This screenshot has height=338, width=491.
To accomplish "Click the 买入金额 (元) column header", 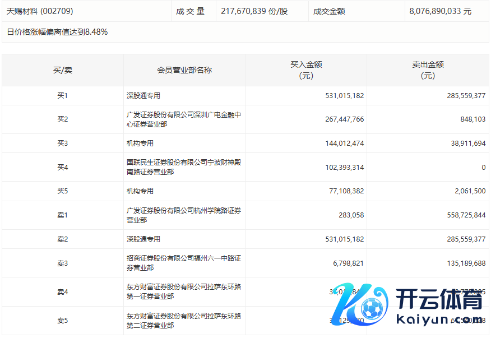I will (306, 70).
